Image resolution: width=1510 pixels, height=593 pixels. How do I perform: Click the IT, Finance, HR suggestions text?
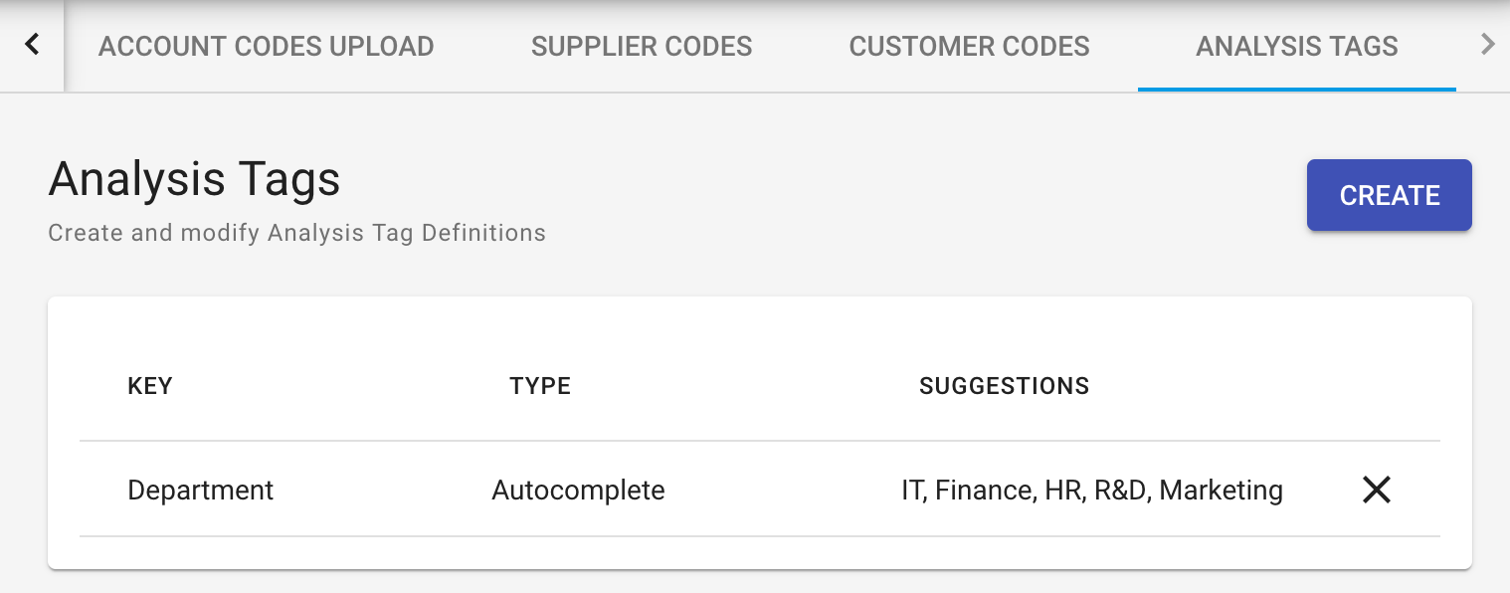(x=1092, y=490)
